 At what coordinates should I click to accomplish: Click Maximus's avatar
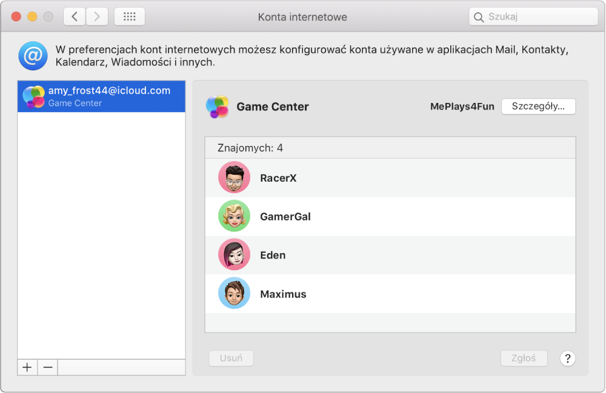pyautogui.click(x=234, y=294)
